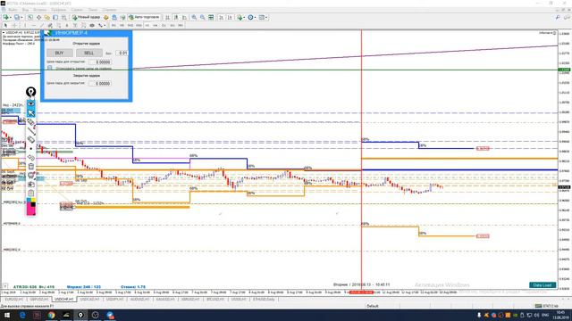Select the diagonal line tool in side toolbar
This screenshot has width=572, height=321.
[x=31, y=131]
